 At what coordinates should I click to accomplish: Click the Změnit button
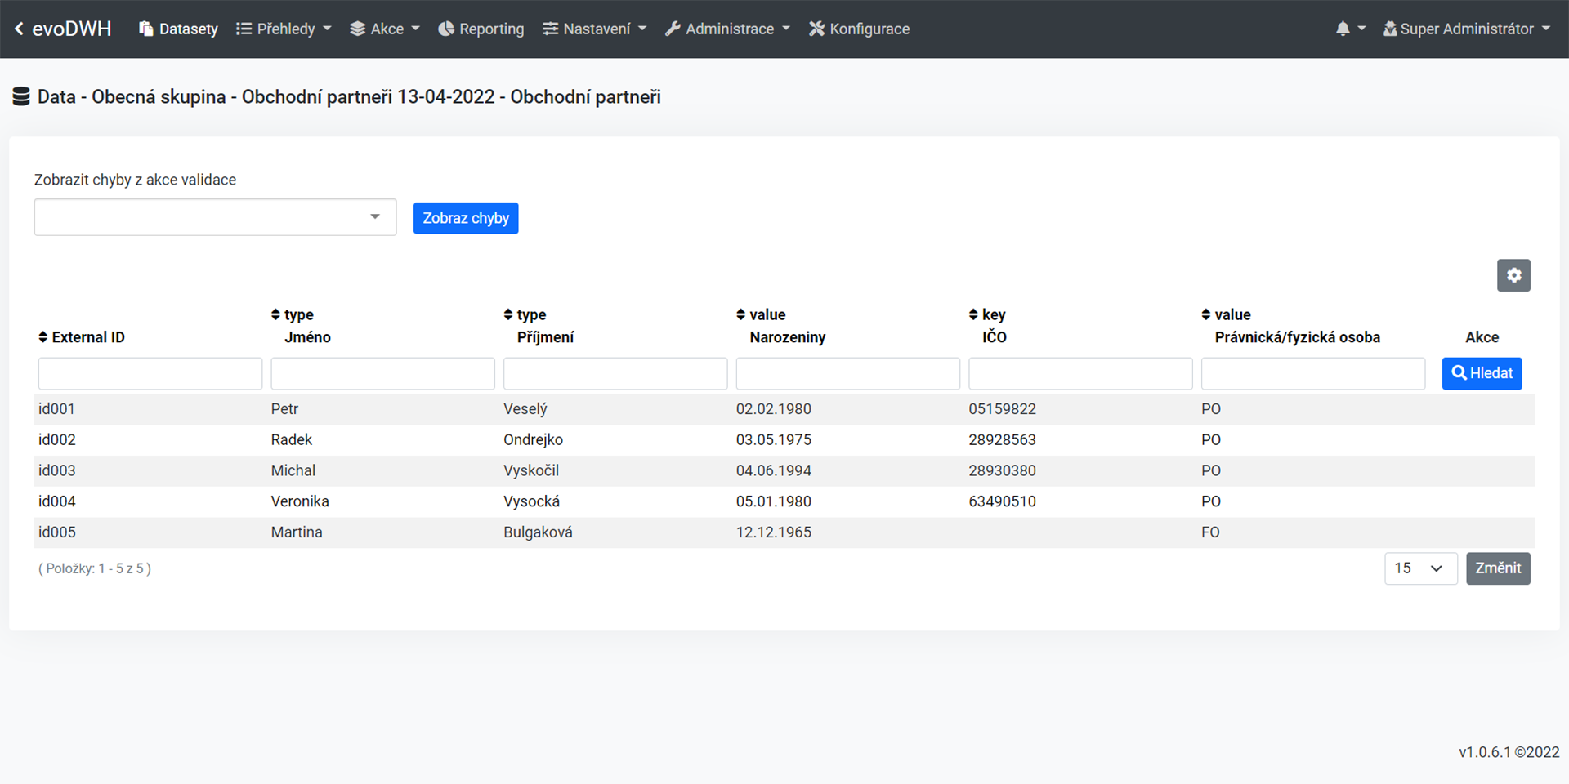tap(1498, 568)
